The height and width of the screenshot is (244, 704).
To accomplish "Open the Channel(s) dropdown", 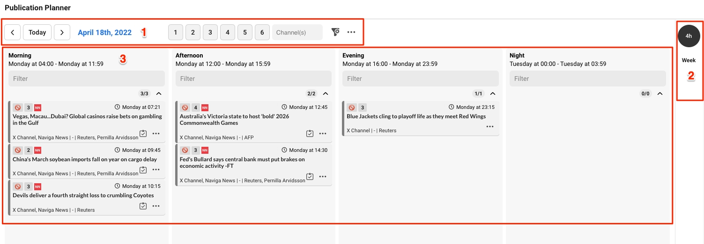I will tap(297, 32).
